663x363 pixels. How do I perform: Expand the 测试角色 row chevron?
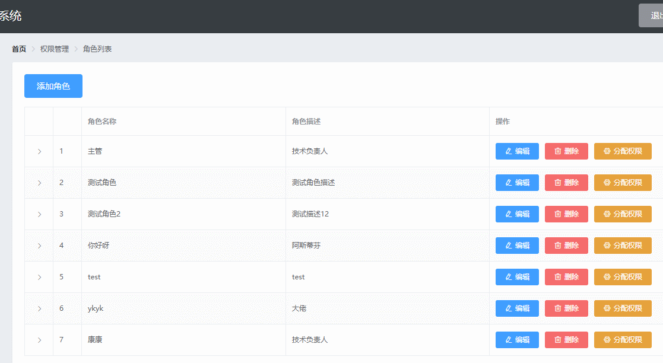point(39,183)
